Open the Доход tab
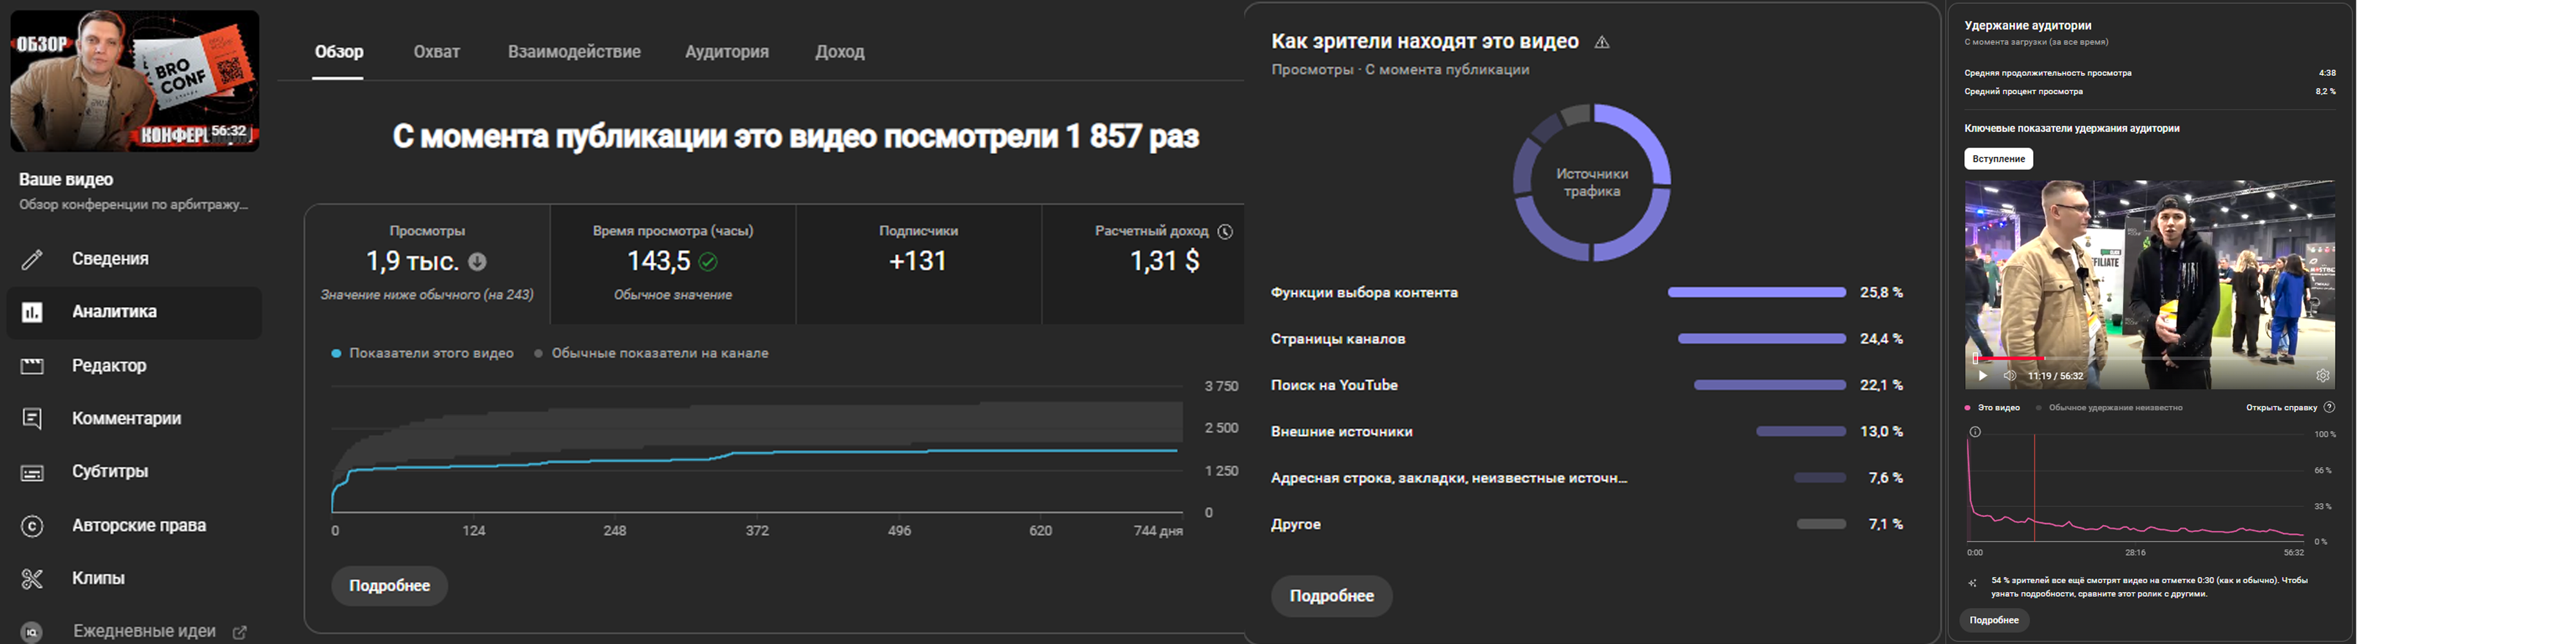Viewport: 2576px width, 644px height. [840, 52]
